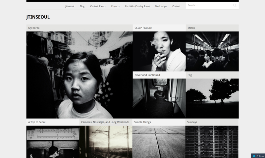This screenshot has width=265, height=158.
Task: Open the Blog menu item
Action: click(82, 6)
